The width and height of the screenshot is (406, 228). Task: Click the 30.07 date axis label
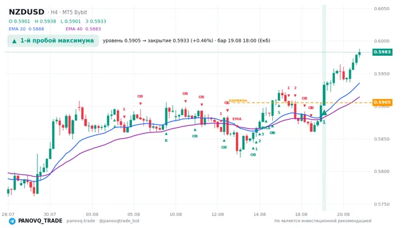coord(49,214)
